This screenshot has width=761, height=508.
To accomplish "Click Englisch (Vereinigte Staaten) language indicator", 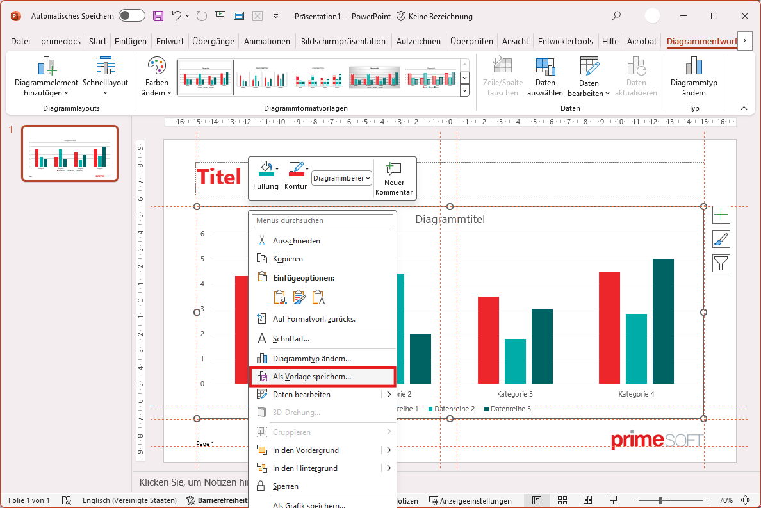I will (129, 500).
